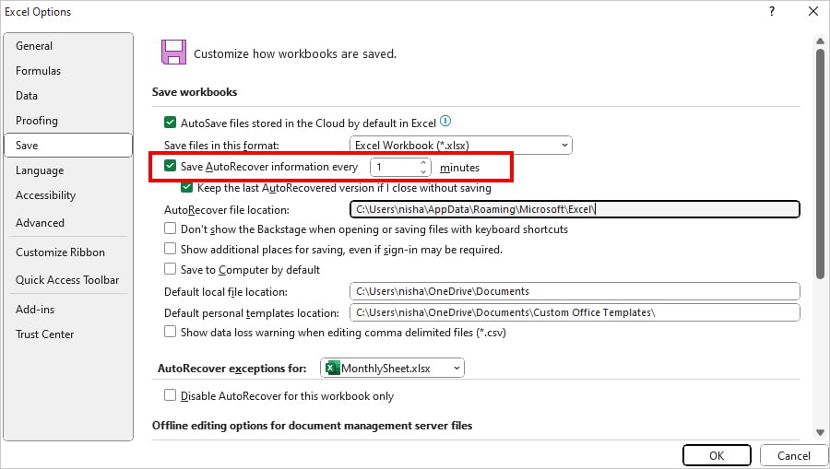The image size is (830, 469).
Task: Click the Help question mark icon
Action: click(x=772, y=11)
